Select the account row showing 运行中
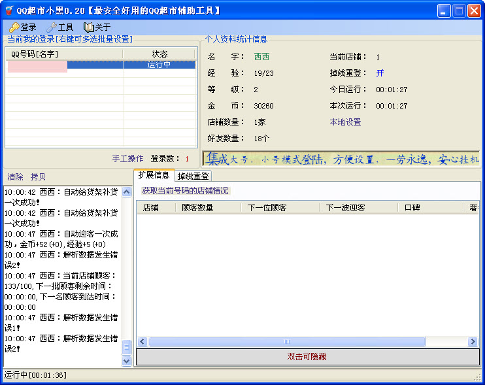The width and height of the screenshot is (485, 385). click(101, 65)
